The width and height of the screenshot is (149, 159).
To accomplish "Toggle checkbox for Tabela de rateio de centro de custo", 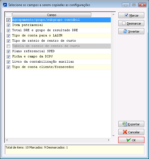I will click(x=8, y=46).
